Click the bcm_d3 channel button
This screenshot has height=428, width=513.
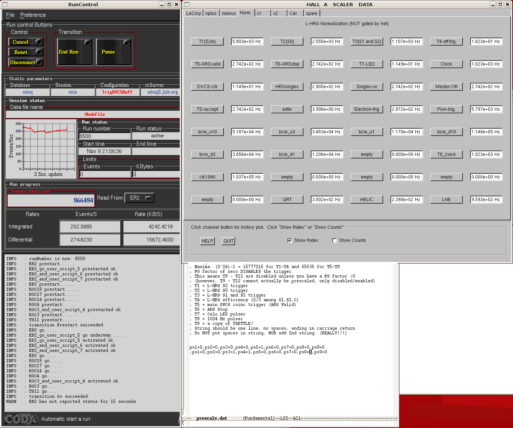pyautogui.click(x=207, y=154)
